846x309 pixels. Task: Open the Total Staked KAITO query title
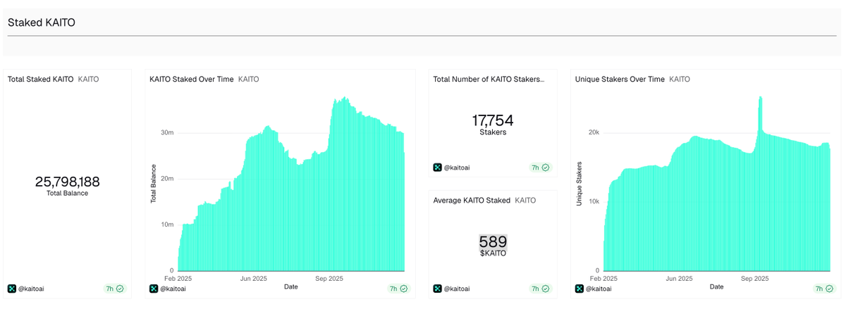pyautogui.click(x=41, y=80)
